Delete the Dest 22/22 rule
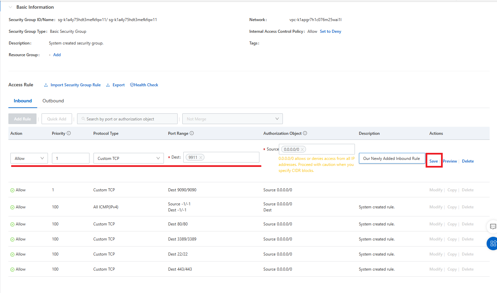497x293 pixels. [468, 254]
